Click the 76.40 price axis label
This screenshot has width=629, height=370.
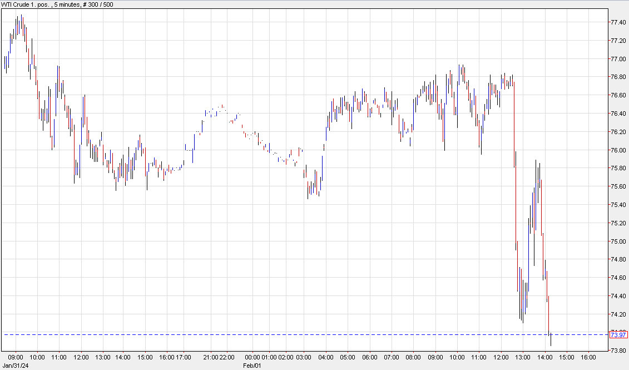(618, 114)
